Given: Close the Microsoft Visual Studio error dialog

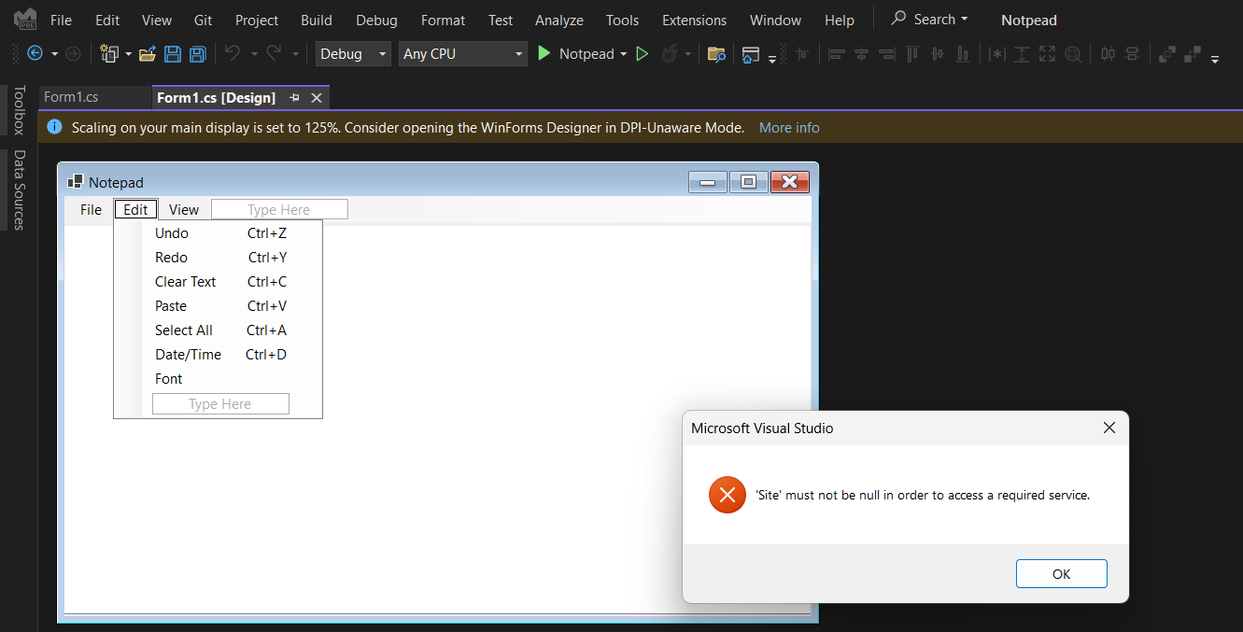Looking at the screenshot, I should 1109,428.
